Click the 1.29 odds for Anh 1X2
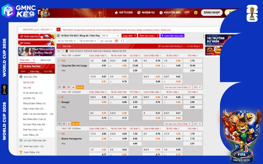Viewport: 263px width, 164px height. click(135, 61)
